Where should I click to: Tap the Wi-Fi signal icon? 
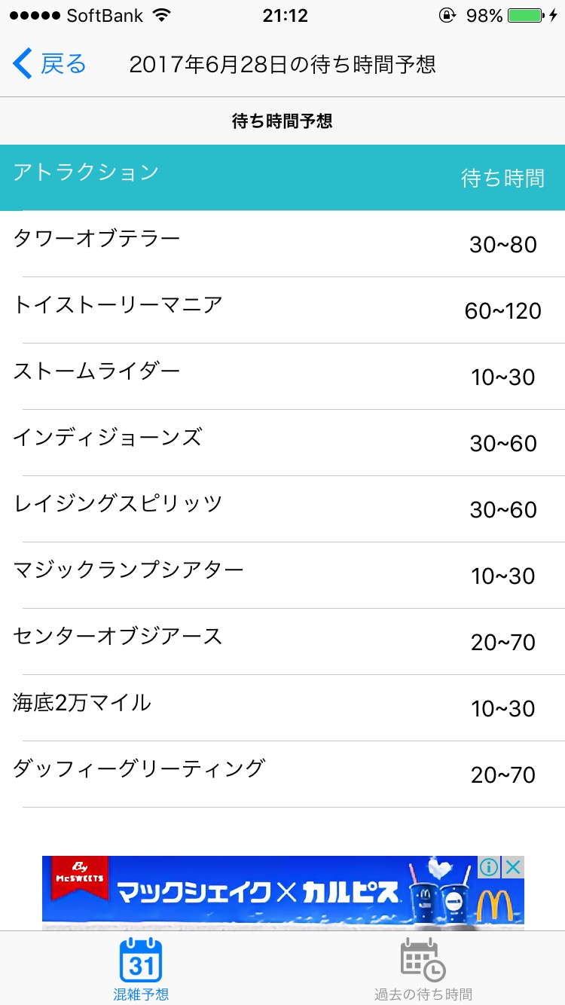[160, 16]
